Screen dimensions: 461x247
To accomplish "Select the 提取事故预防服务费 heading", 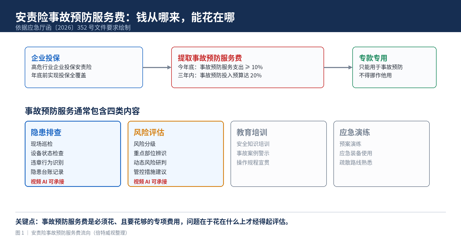I will click(210, 58).
